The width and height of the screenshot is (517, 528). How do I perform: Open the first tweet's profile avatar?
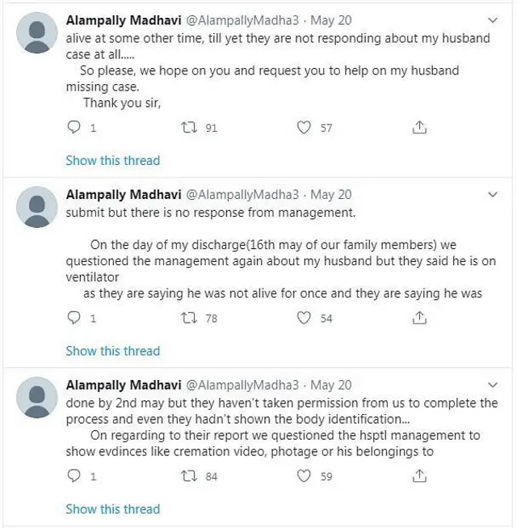36,32
